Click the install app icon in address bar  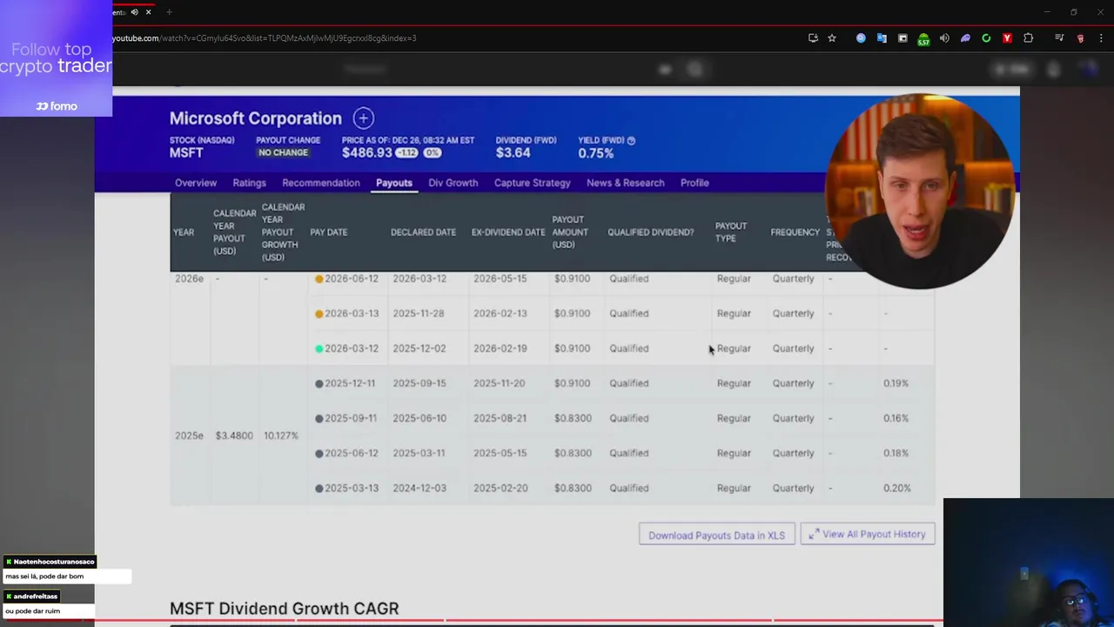click(813, 38)
